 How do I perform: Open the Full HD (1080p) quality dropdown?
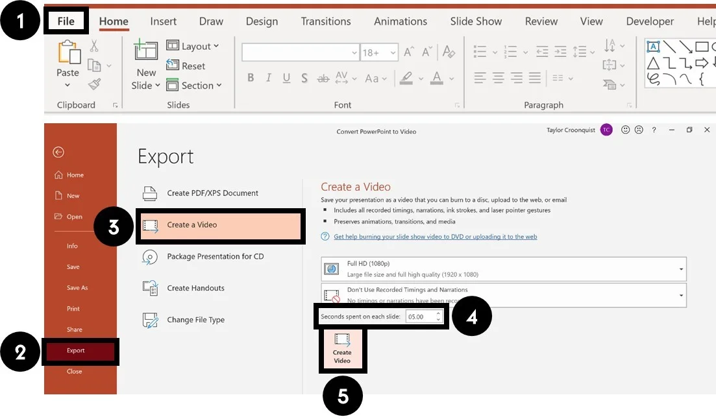[x=504, y=269]
